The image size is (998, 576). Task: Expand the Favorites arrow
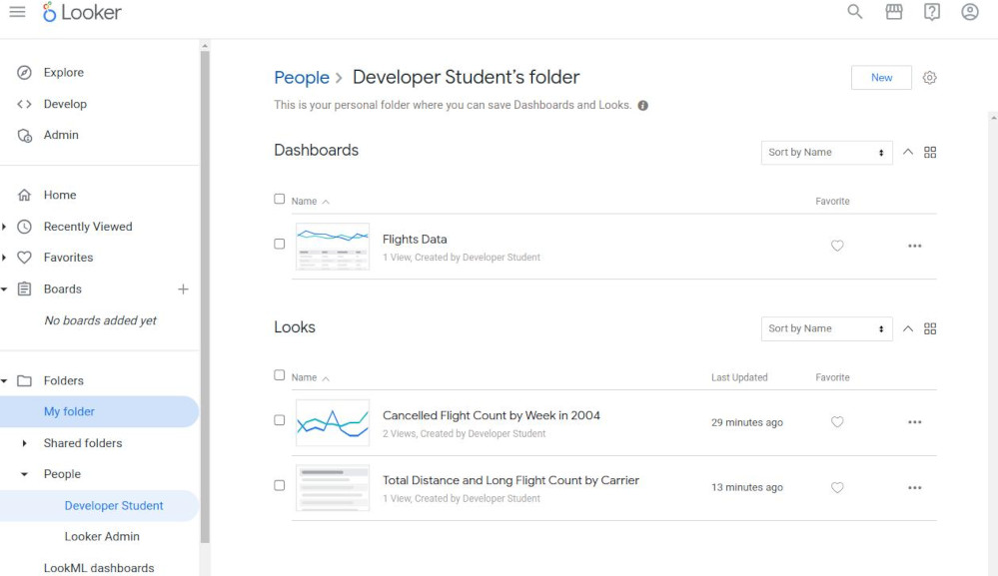[4, 258]
